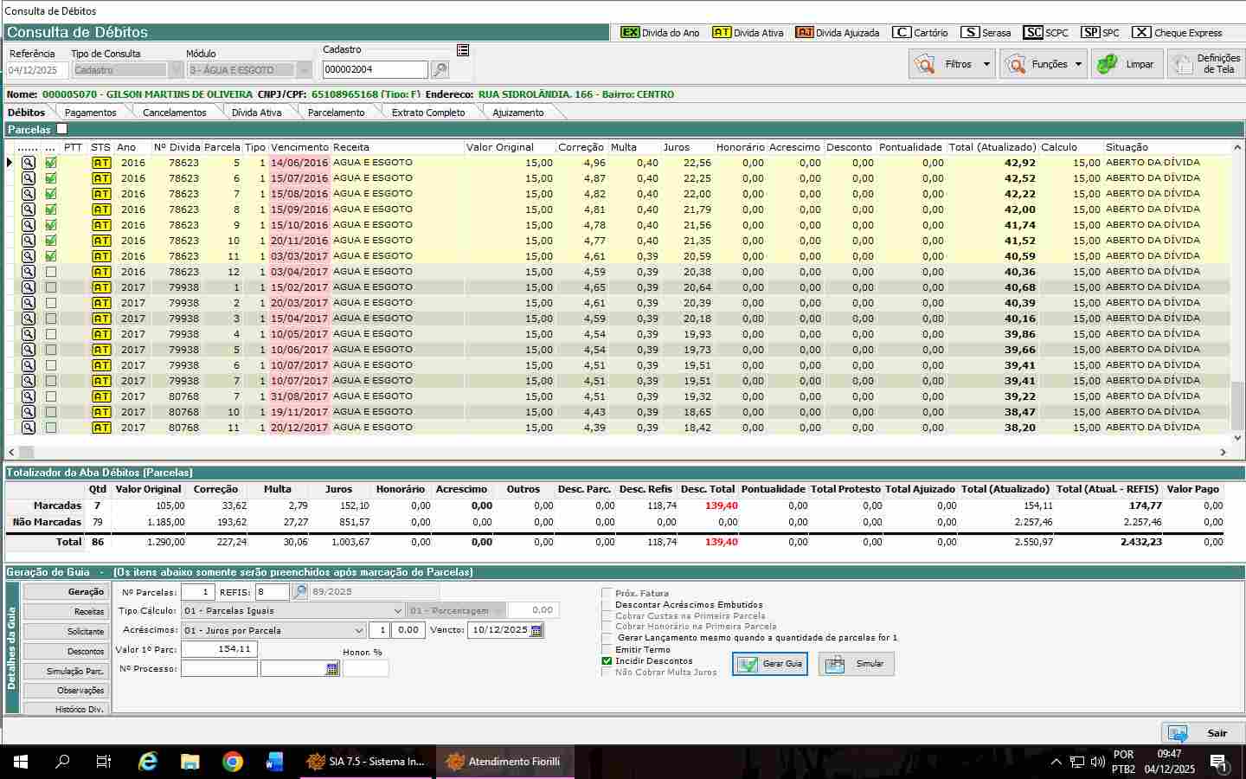Switch to the Pagamentos tab
Viewport: 1246px width, 779px height.
click(90, 113)
